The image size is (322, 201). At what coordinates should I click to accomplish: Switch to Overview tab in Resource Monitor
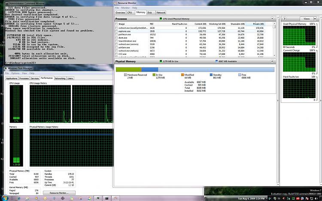120,13
